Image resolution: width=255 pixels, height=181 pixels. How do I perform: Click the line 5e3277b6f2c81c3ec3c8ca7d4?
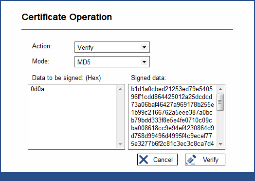172,143
